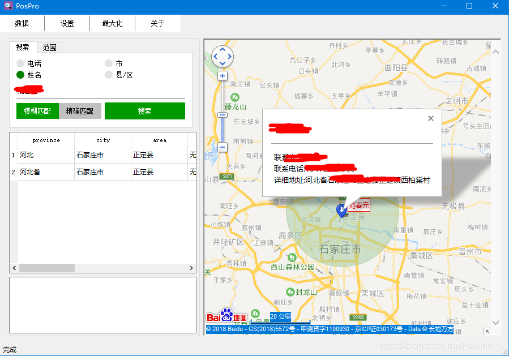Click row header number 2
This screenshot has width=509, height=356.
14,172
